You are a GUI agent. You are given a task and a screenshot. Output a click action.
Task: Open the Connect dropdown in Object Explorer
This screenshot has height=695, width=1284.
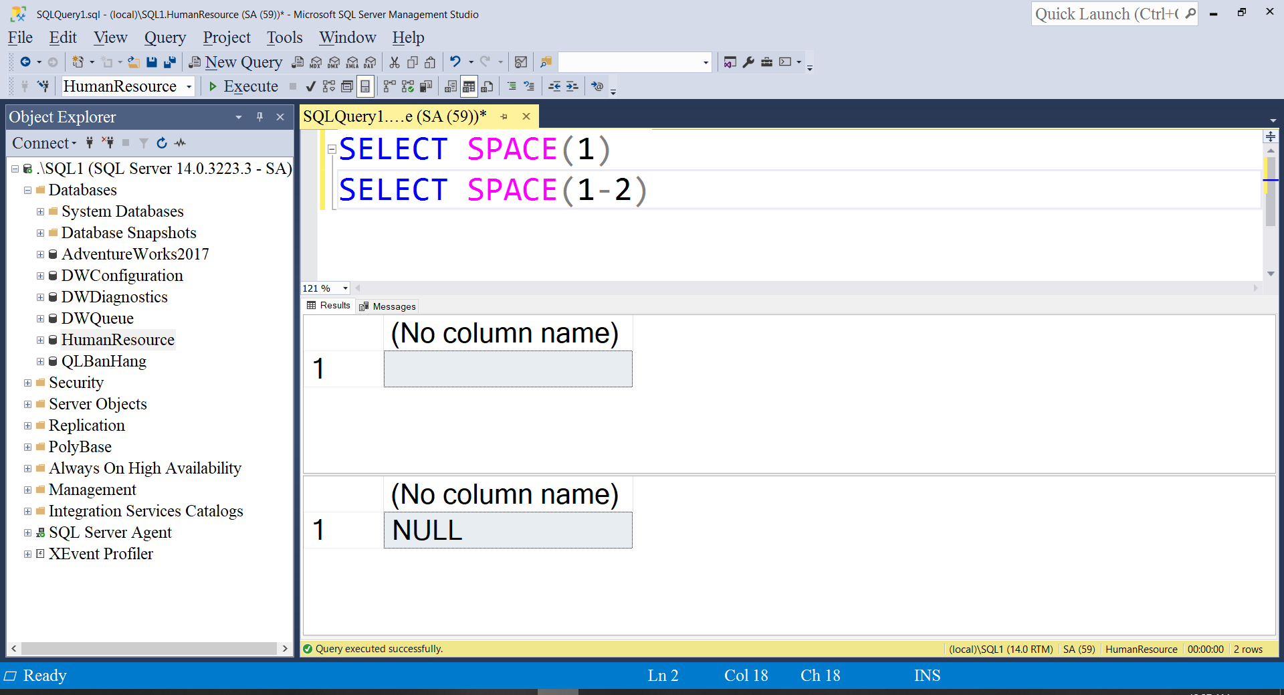[44, 143]
